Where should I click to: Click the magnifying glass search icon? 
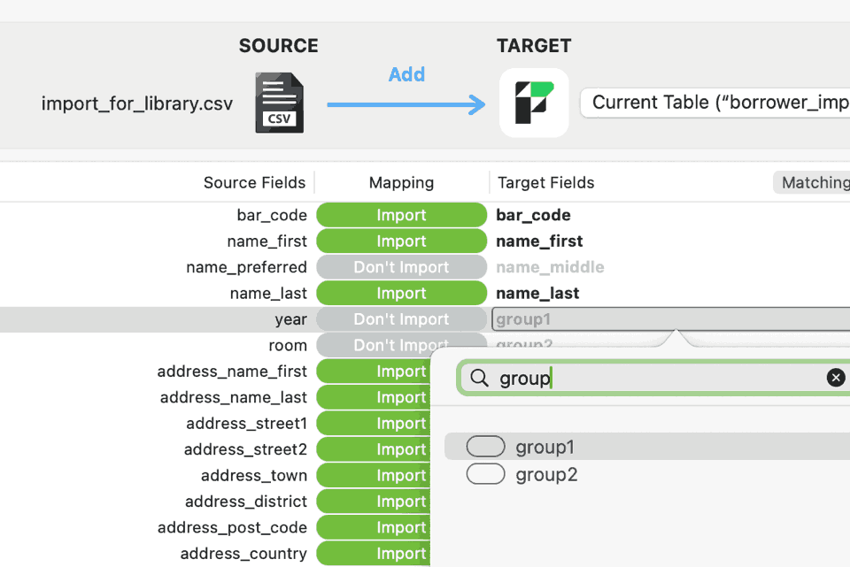pyautogui.click(x=479, y=379)
